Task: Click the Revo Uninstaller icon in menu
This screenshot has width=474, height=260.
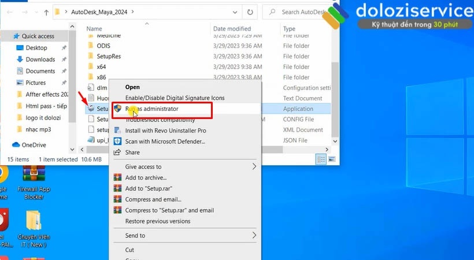Action: 117,131
